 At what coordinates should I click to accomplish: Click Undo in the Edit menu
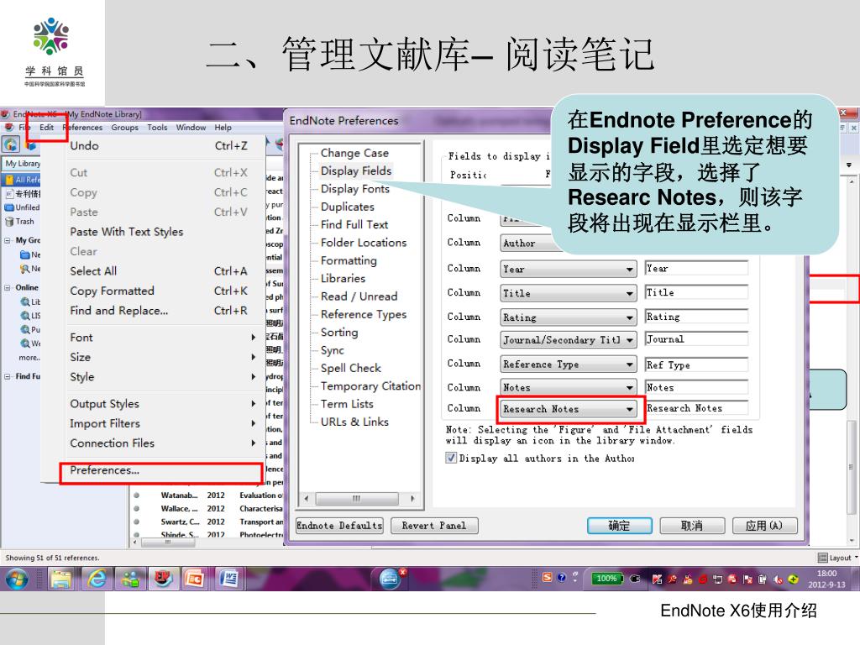tap(162, 146)
